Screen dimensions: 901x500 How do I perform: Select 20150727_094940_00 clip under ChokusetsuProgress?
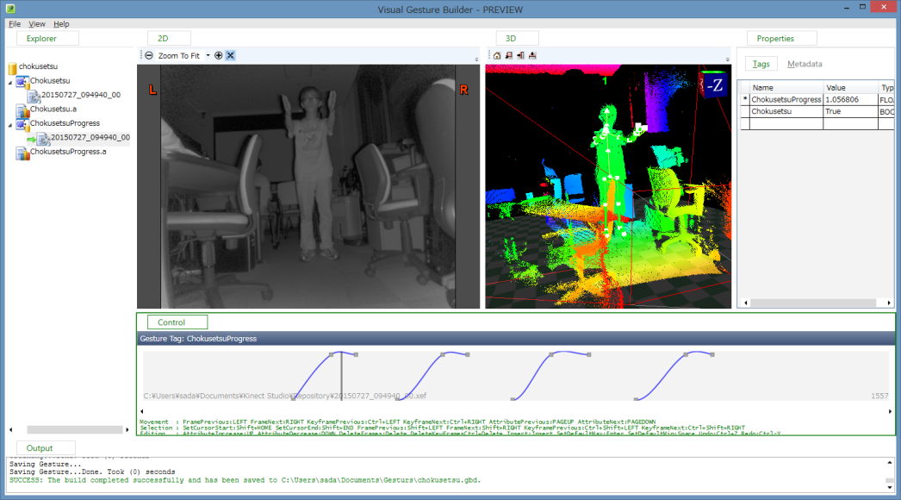tap(90, 138)
